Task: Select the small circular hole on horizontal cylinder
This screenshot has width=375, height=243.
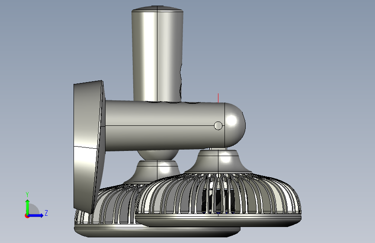Action: 218,125
